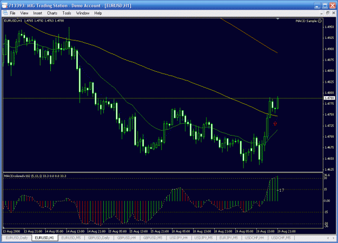The image size is (338, 243).
Task: Click the 14 Aug 13:00 time label
Action: [75, 231]
